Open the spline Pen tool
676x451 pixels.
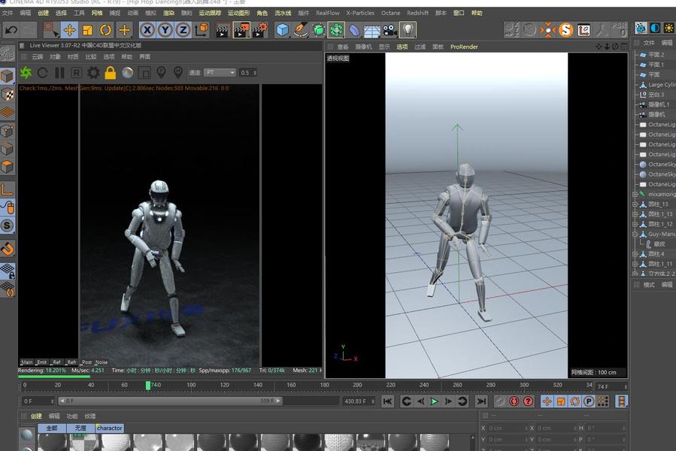[301, 30]
